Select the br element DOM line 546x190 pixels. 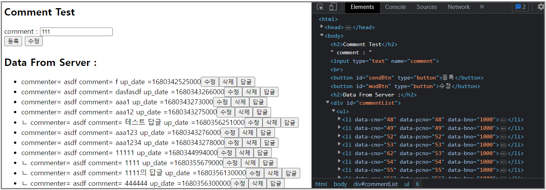pos(337,69)
